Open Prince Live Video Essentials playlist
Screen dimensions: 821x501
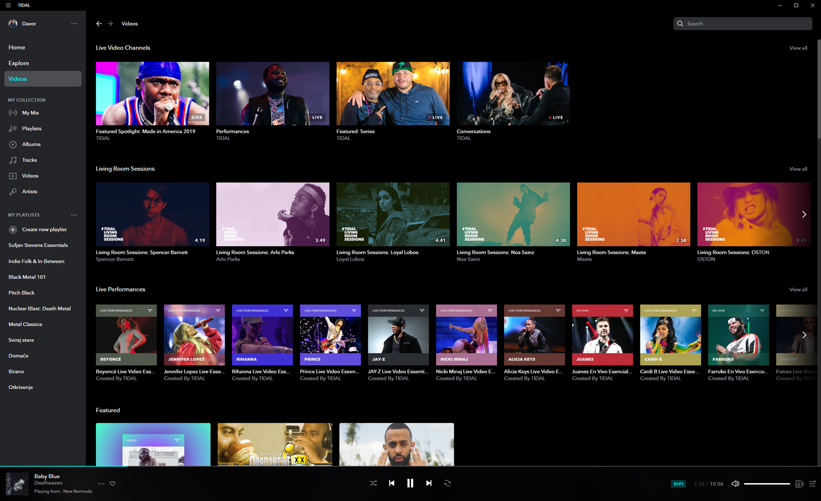point(330,335)
